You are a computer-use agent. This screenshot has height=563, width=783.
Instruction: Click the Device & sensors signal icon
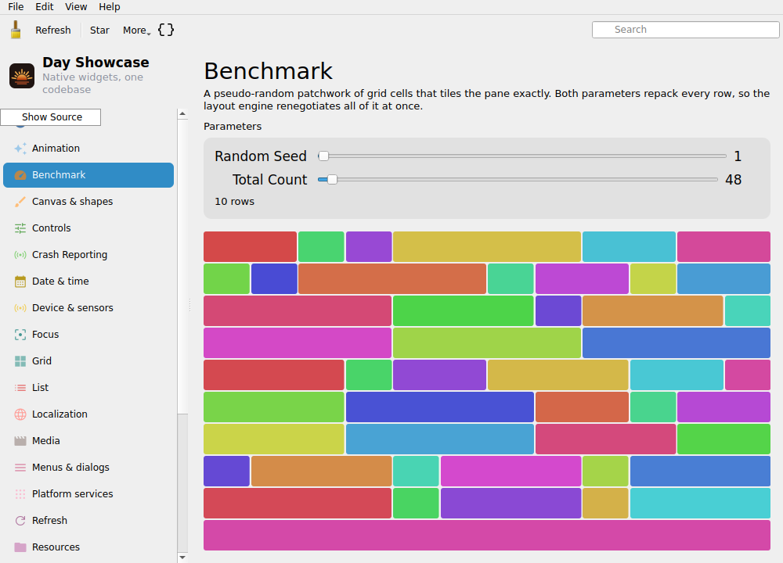(20, 307)
